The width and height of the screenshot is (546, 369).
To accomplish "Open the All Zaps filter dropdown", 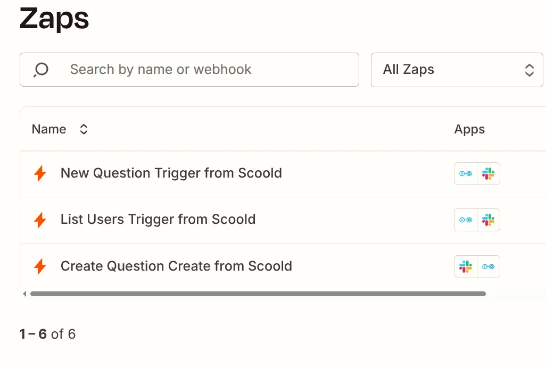I will click(x=457, y=70).
